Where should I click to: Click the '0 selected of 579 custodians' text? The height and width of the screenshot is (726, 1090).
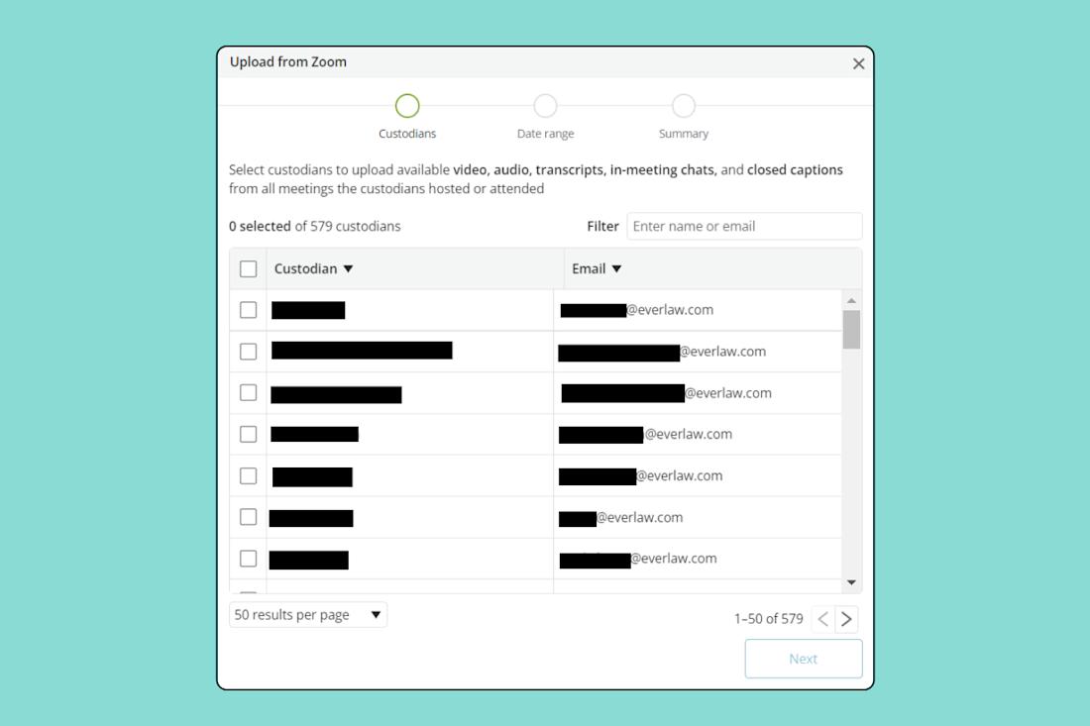pyautogui.click(x=315, y=227)
